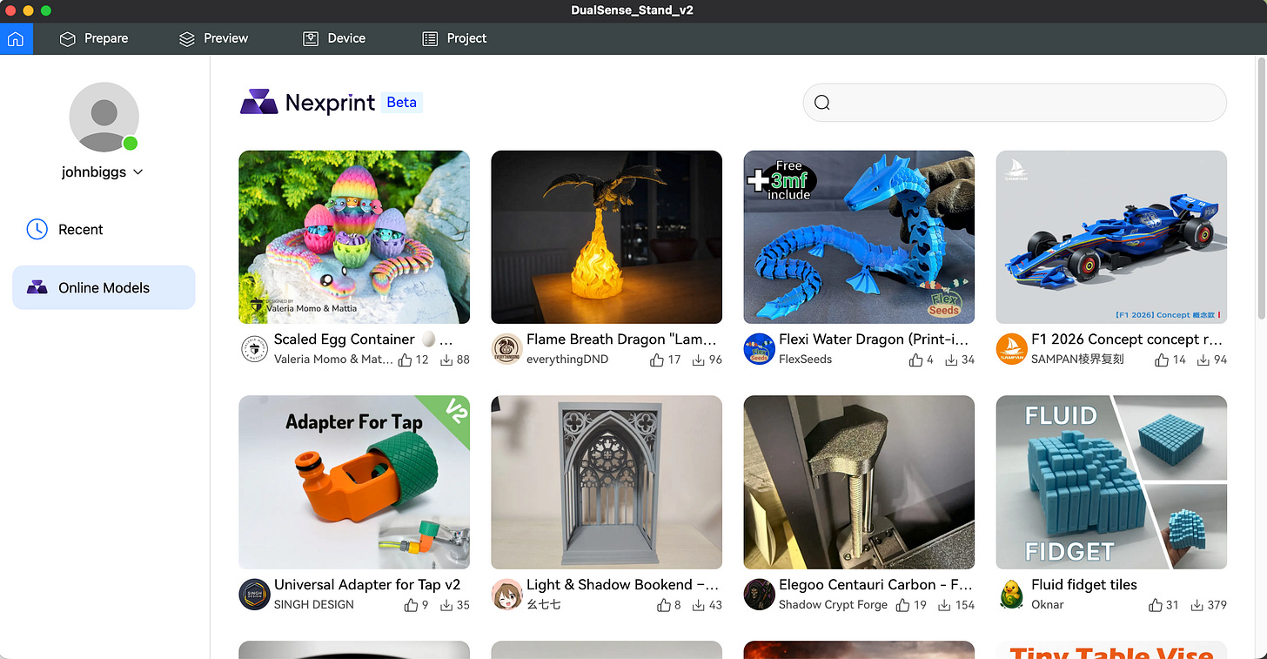Screen dimensions: 1267x659
Task: Open Universal Adapter for Tap thumbnail
Action: (x=354, y=482)
